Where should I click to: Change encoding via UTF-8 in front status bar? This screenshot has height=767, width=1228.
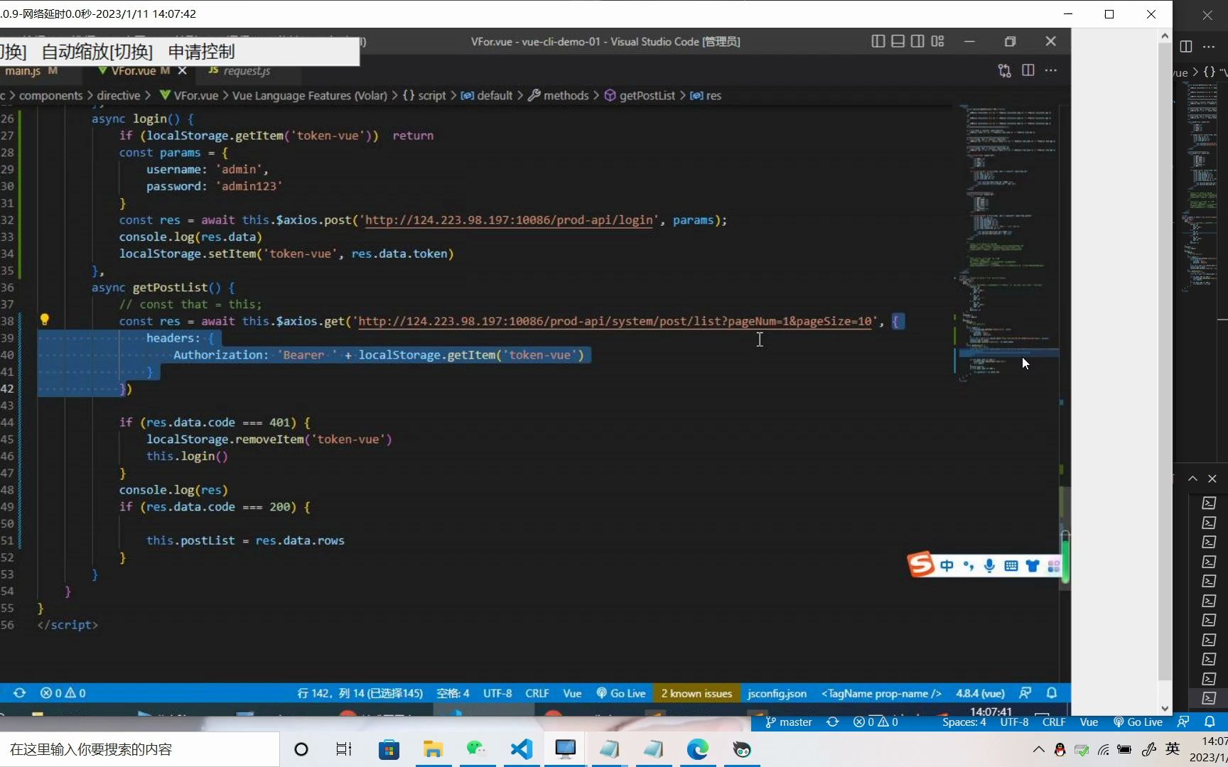click(497, 693)
